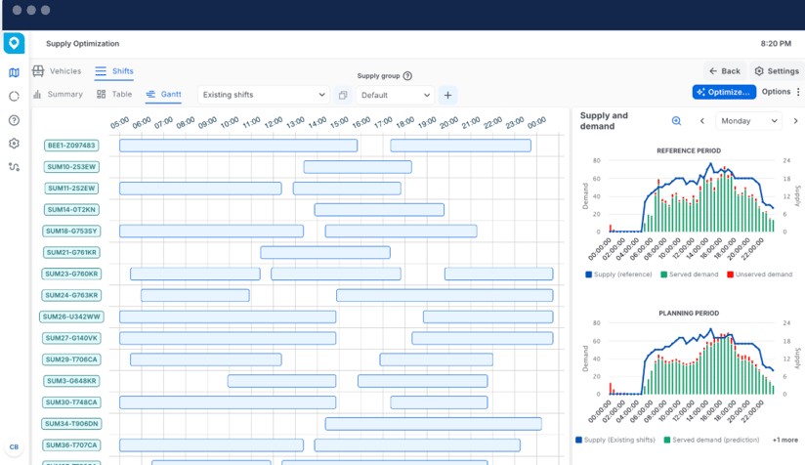Image resolution: width=805 pixels, height=465 pixels.
Task: Click the zoom magnifier on Supply and demand
Action: (x=676, y=120)
